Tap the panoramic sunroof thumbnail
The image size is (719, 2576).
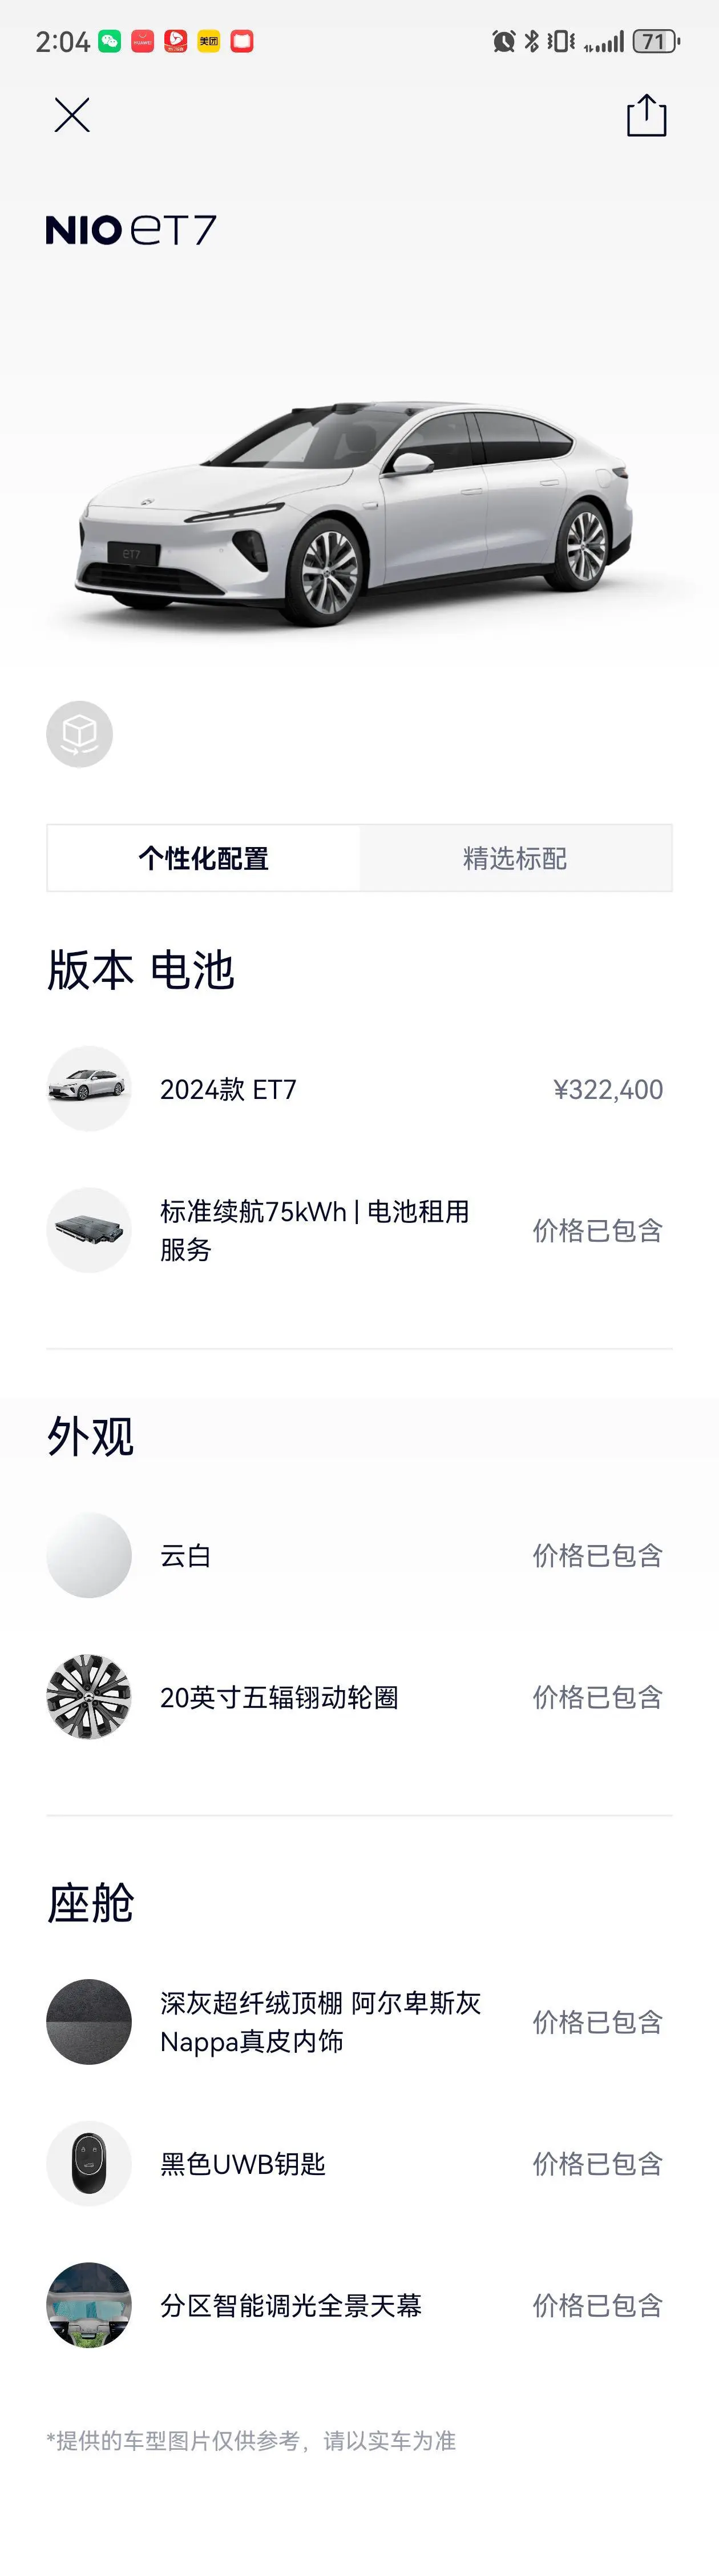coord(89,2305)
